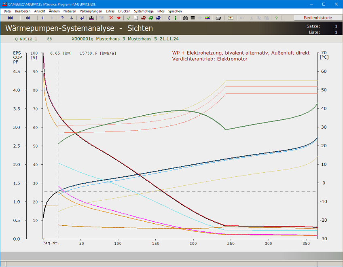
Task: Click the green question mark help icon
Action: click(x=276, y=18)
